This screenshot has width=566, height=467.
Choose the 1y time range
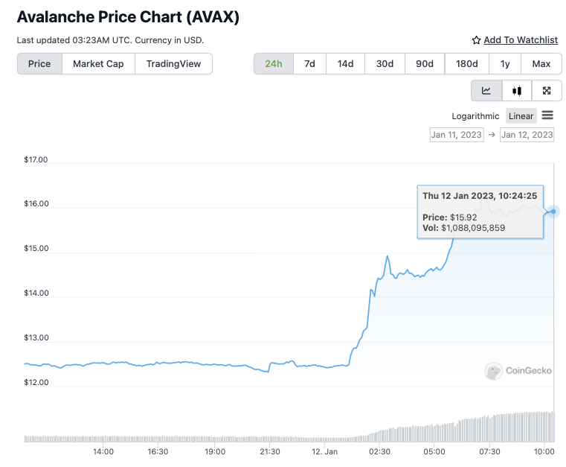point(505,64)
